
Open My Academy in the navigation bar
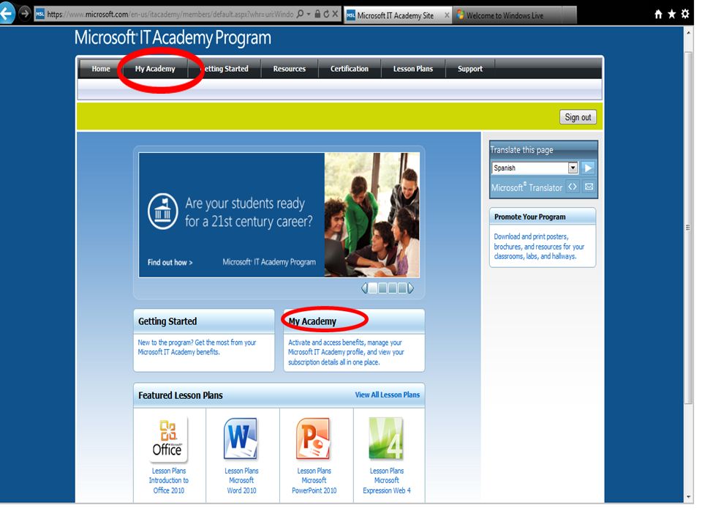pos(155,69)
